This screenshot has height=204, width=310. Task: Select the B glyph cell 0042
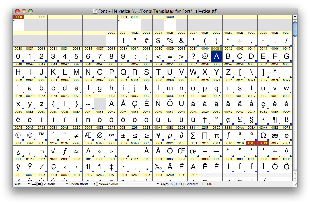pos(228,57)
